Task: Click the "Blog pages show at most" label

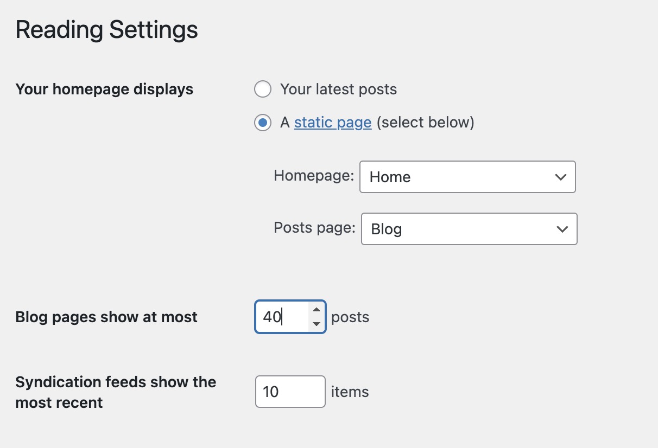Action: 106,317
